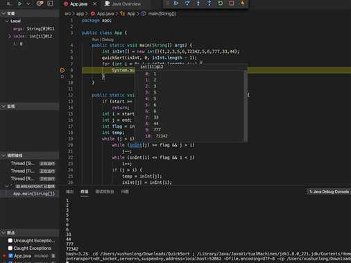Grab the debug toolbar drag handle
351x263 pixels.
click(168, 3)
